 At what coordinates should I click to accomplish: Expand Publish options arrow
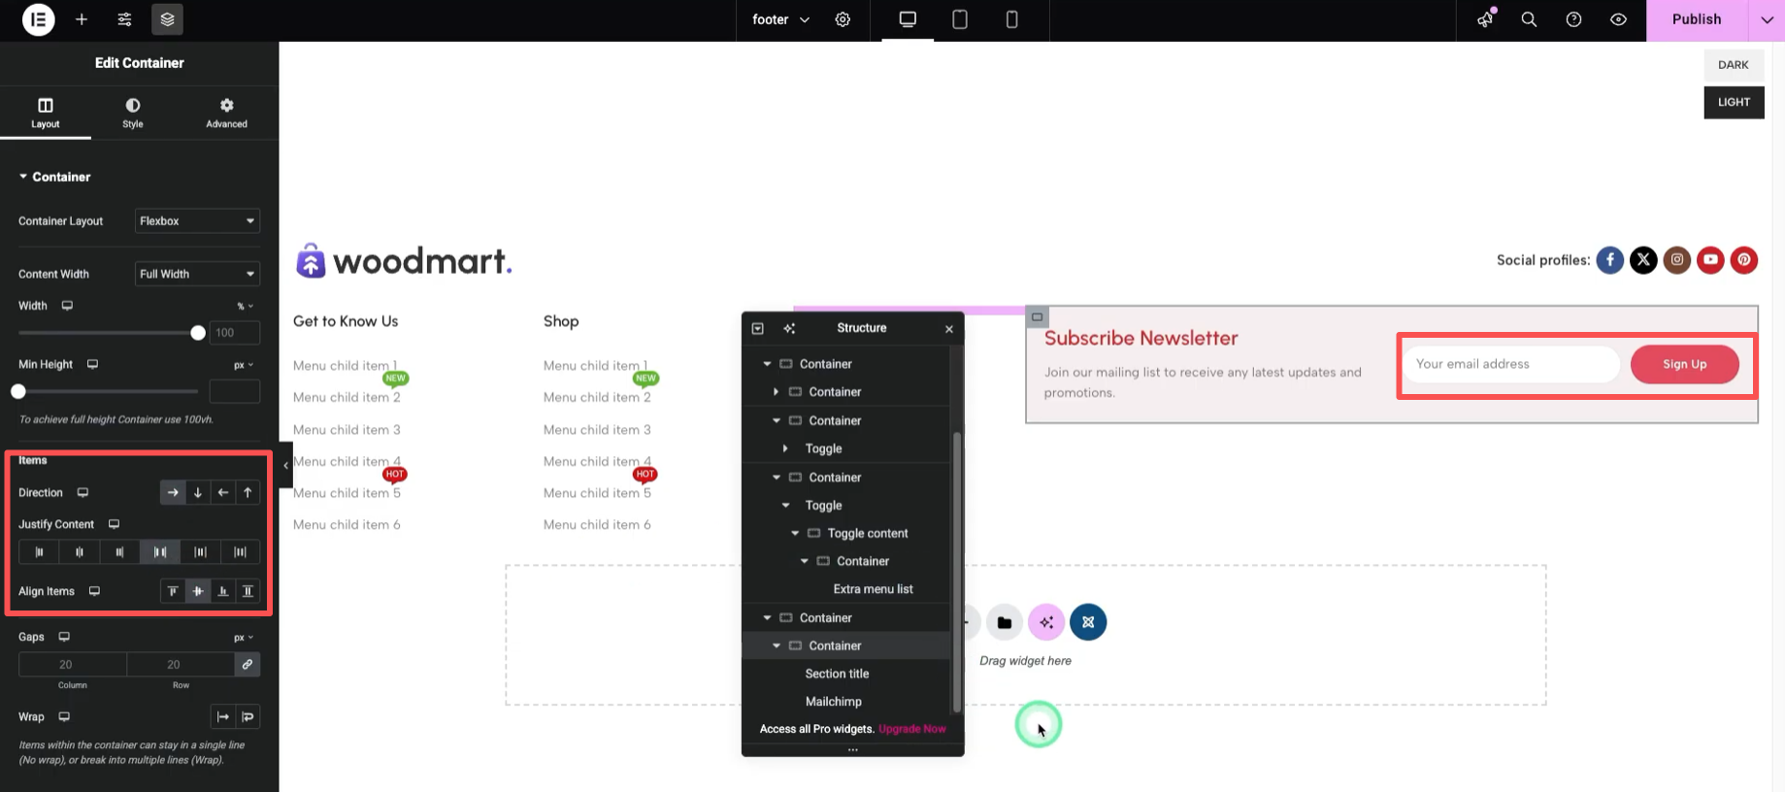tap(1767, 19)
